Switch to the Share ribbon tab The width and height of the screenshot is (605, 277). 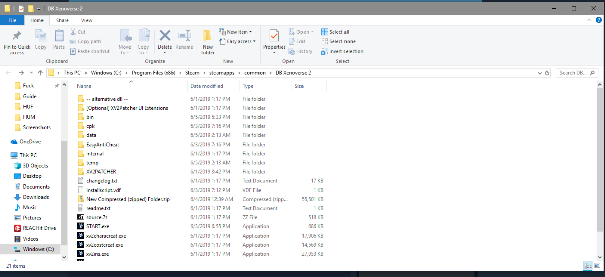pos(62,20)
